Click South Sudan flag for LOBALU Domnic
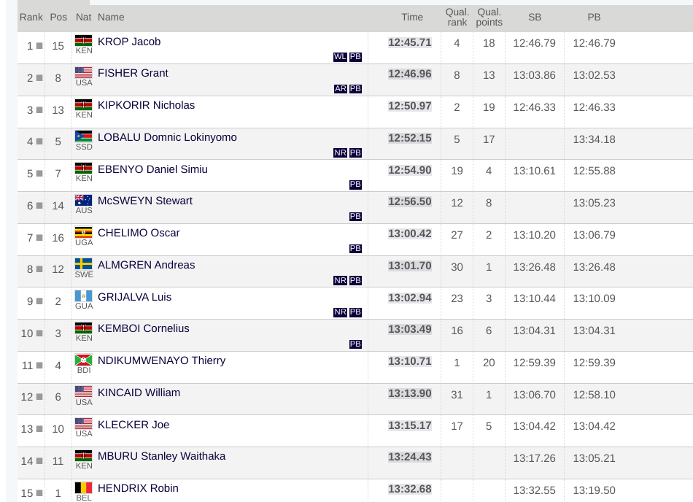 tap(84, 136)
